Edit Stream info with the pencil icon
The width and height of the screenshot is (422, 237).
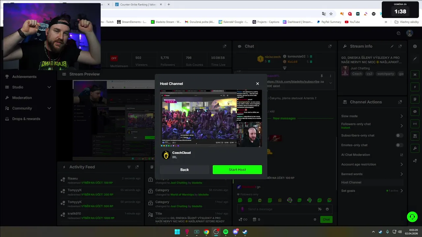392,46
